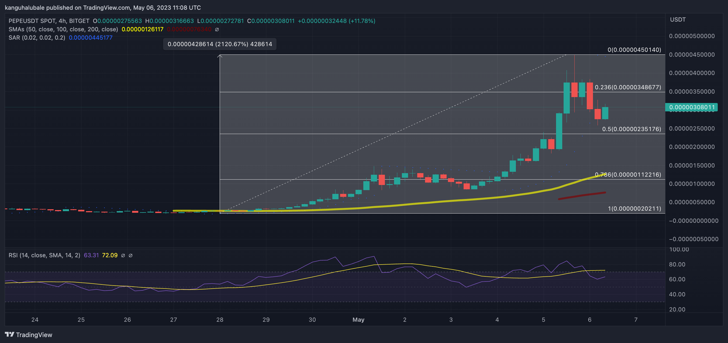Select the RSI (14, close, SMA, 14, 2) legend
728x343 pixels.
pos(44,255)
